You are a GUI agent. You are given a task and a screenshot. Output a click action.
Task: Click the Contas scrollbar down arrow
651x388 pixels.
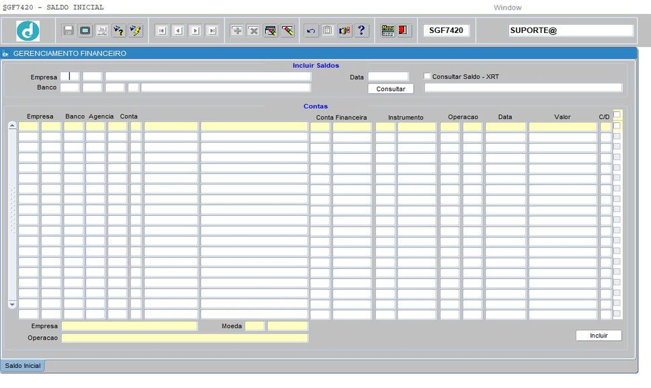coord(12,304)
